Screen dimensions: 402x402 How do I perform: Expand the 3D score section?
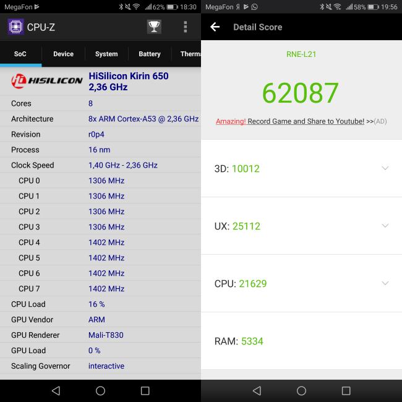click(x=385, y=168)
